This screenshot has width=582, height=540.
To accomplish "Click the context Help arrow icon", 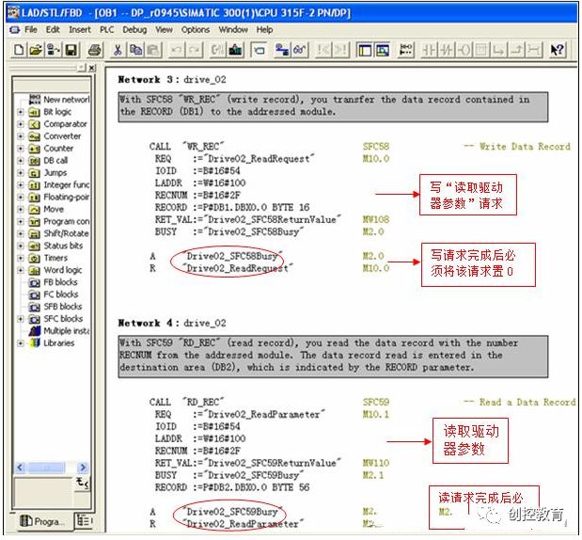I will coord(558,50).
